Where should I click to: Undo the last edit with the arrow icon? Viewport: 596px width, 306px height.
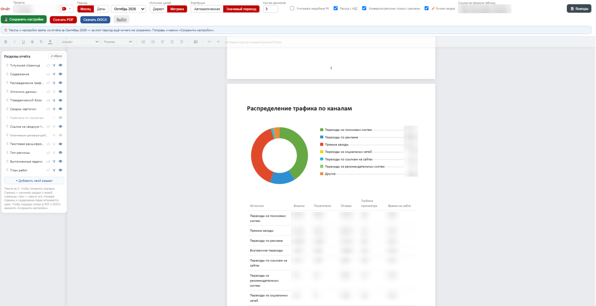coord(209,42)
